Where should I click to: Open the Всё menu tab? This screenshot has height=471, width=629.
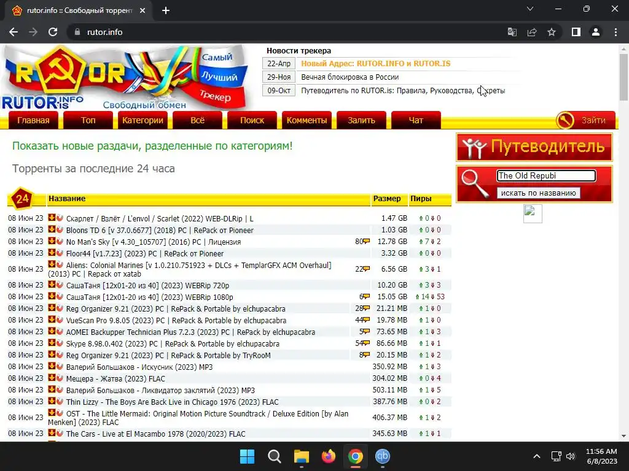point(197,120)
